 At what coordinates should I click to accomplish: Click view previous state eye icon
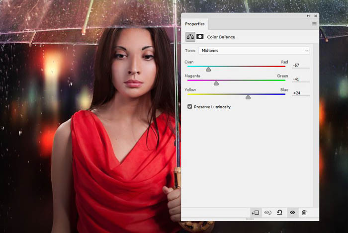(267, 213)
